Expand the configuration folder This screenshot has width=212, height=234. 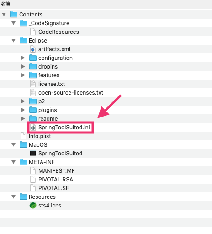click(x=23, y=58)
